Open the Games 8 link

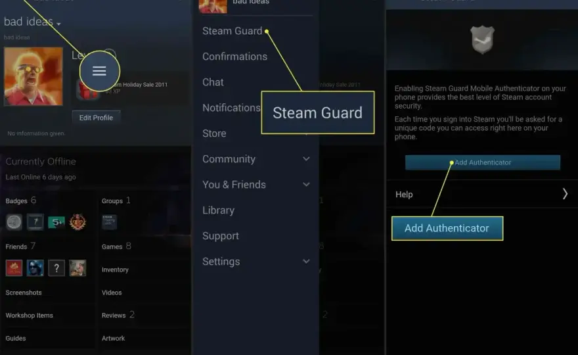[x=116, y=246]
